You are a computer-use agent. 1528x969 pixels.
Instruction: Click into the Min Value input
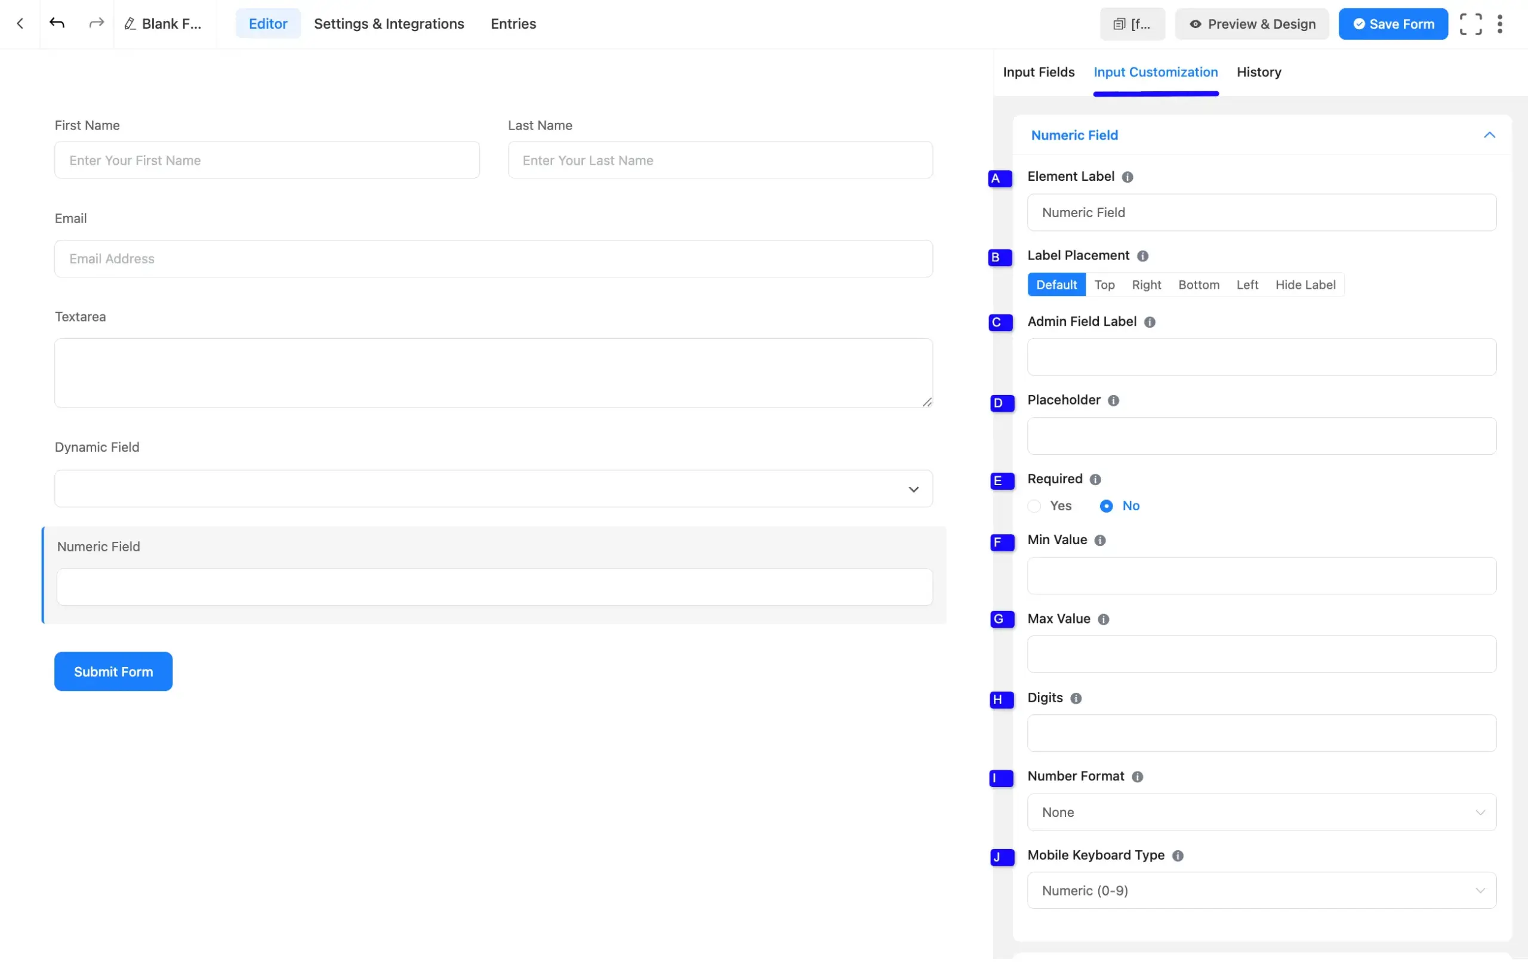point(1261,576)
